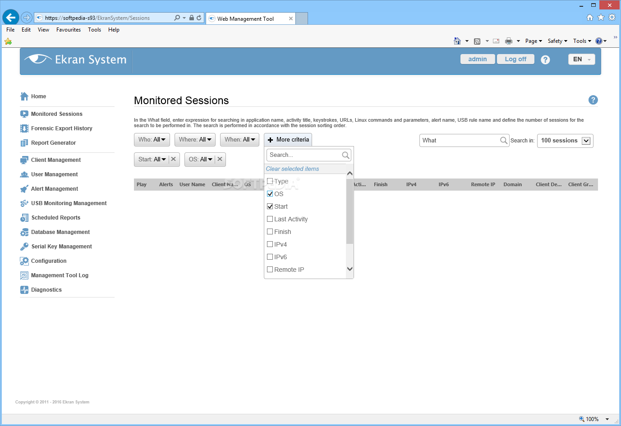Click the admin button
This screenshot has height=426, width=621.
tap(478, 59)
